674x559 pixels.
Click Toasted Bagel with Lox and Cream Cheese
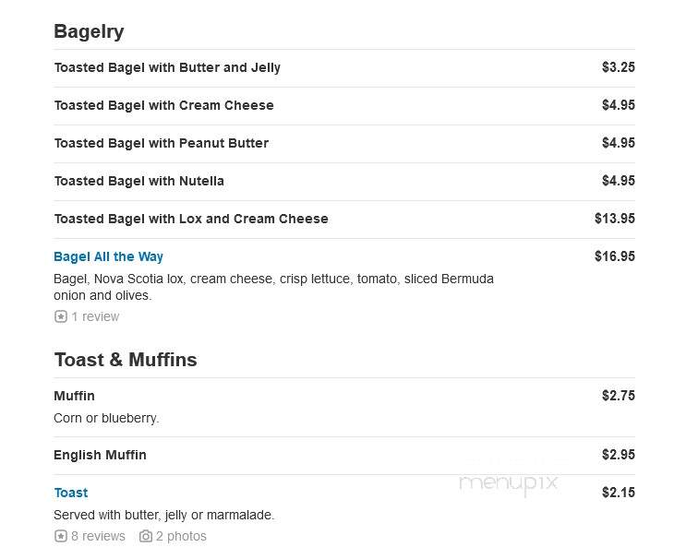191,219
